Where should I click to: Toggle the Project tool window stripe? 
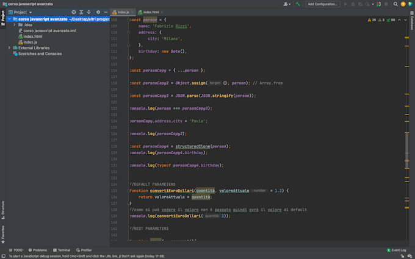click(3, 18)
